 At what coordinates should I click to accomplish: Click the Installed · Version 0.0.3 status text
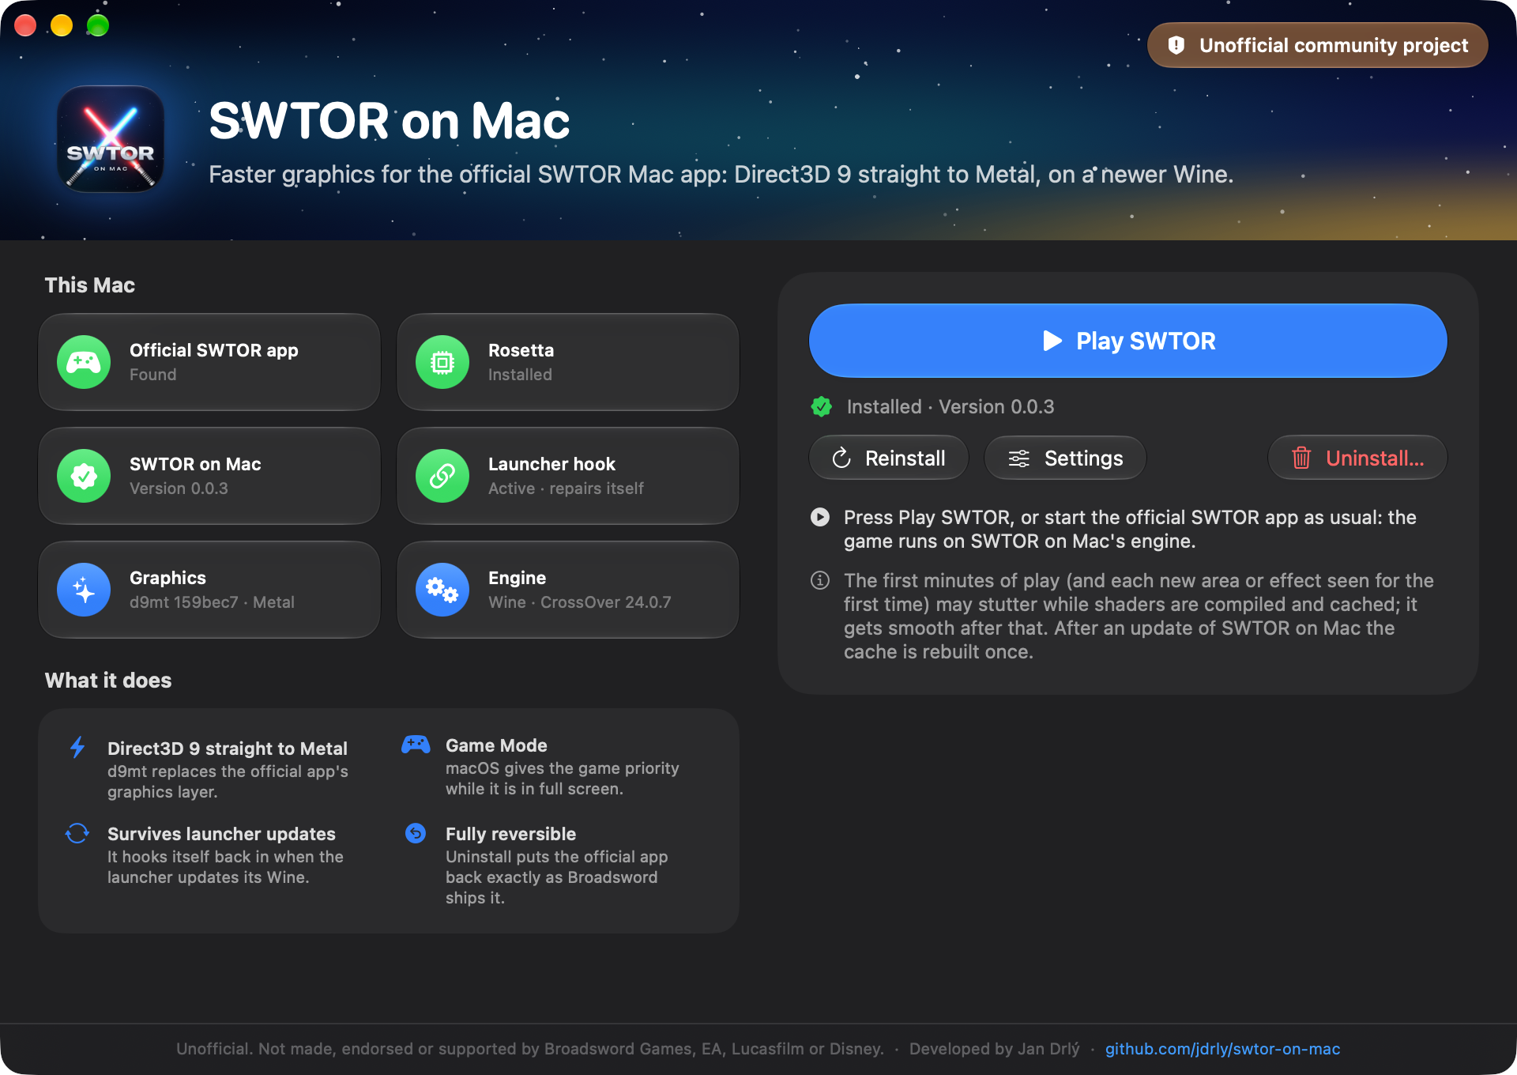pos(950,406)
